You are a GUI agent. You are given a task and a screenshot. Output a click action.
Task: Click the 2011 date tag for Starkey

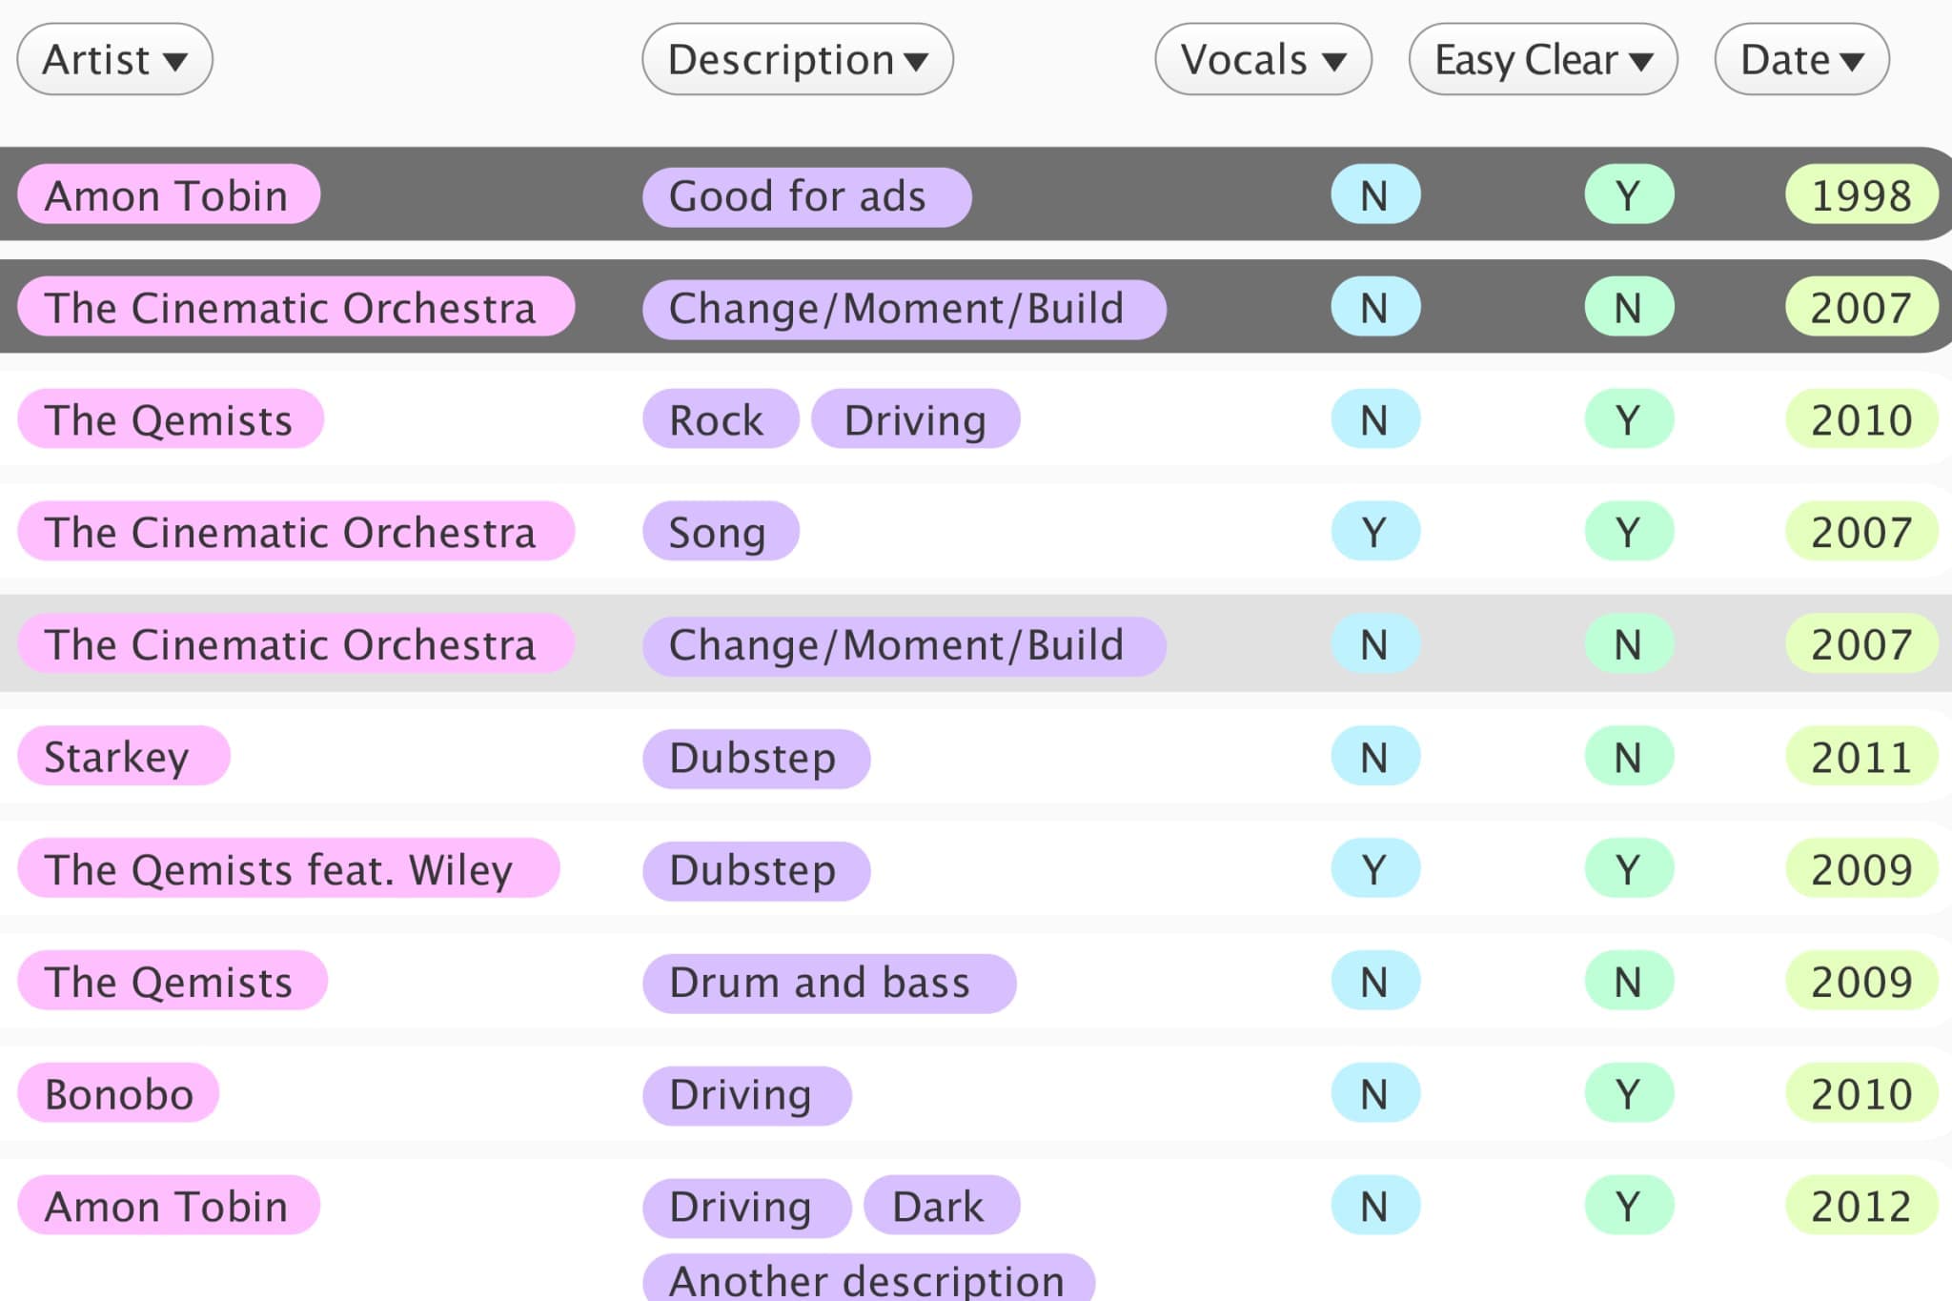tap(1860, 758)
